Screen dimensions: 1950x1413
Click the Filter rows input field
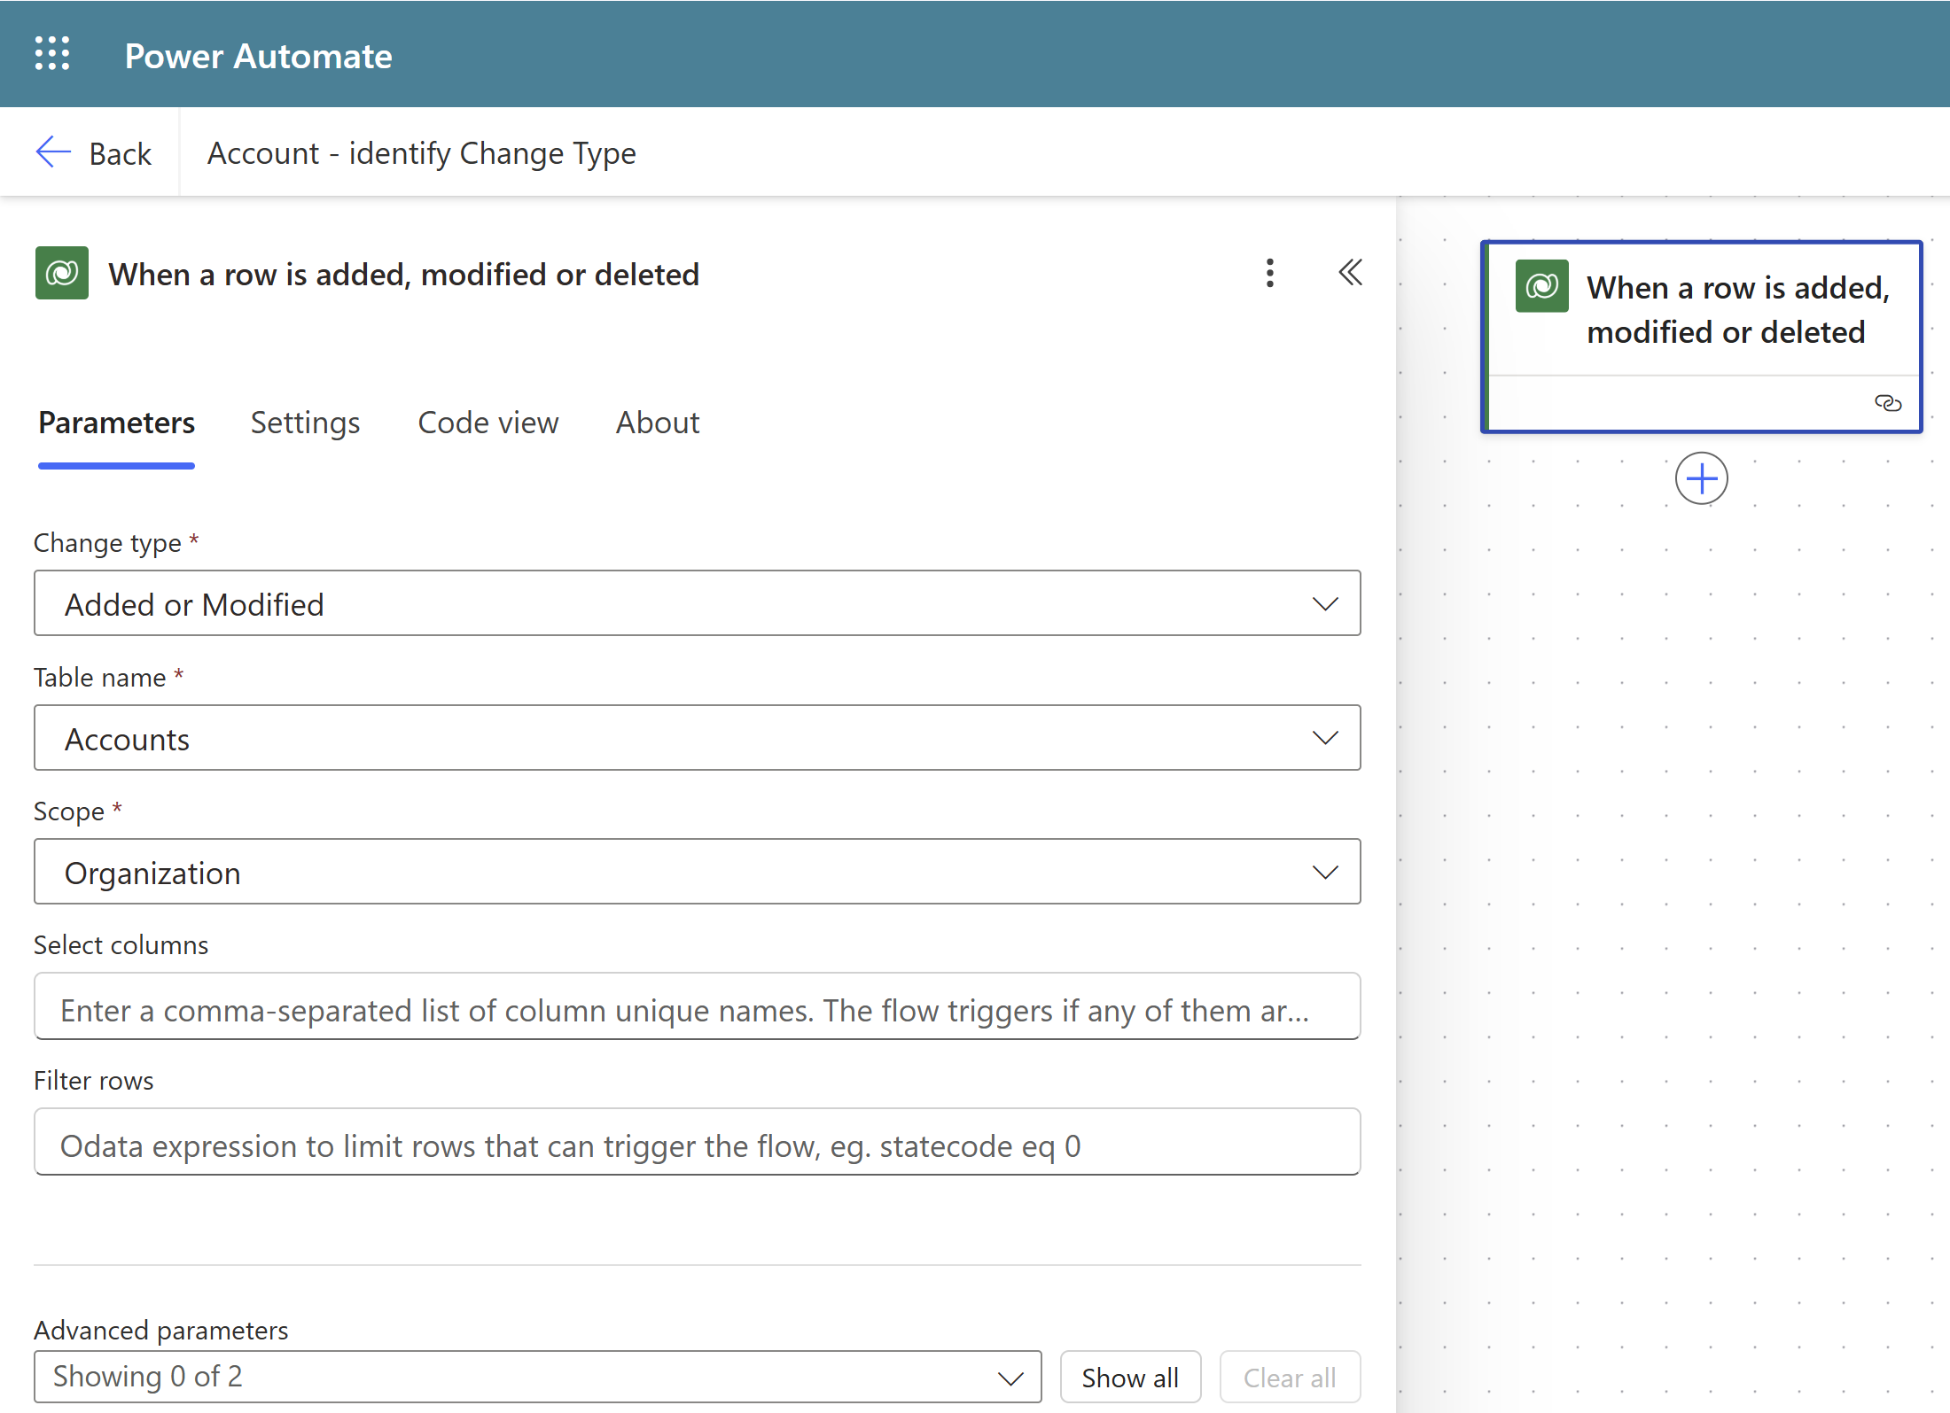click(698, 1143)
